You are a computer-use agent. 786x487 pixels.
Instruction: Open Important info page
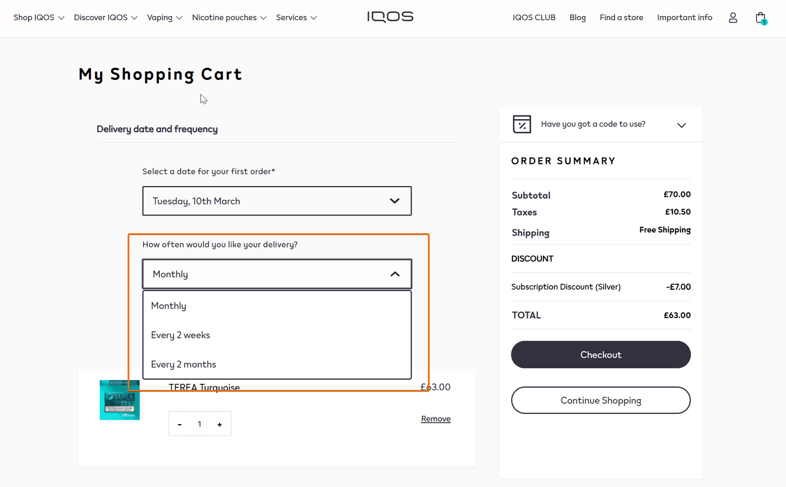pos(684,18)
